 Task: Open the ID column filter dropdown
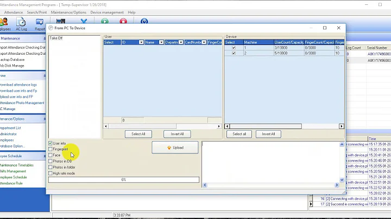[141, 42]
